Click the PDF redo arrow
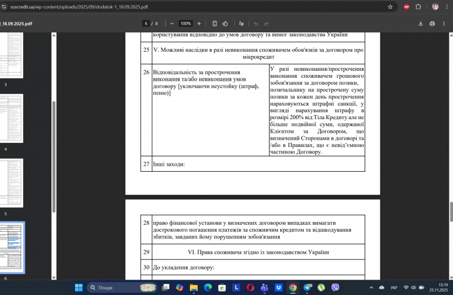This screenshot has width=453, height=295. 267,24
